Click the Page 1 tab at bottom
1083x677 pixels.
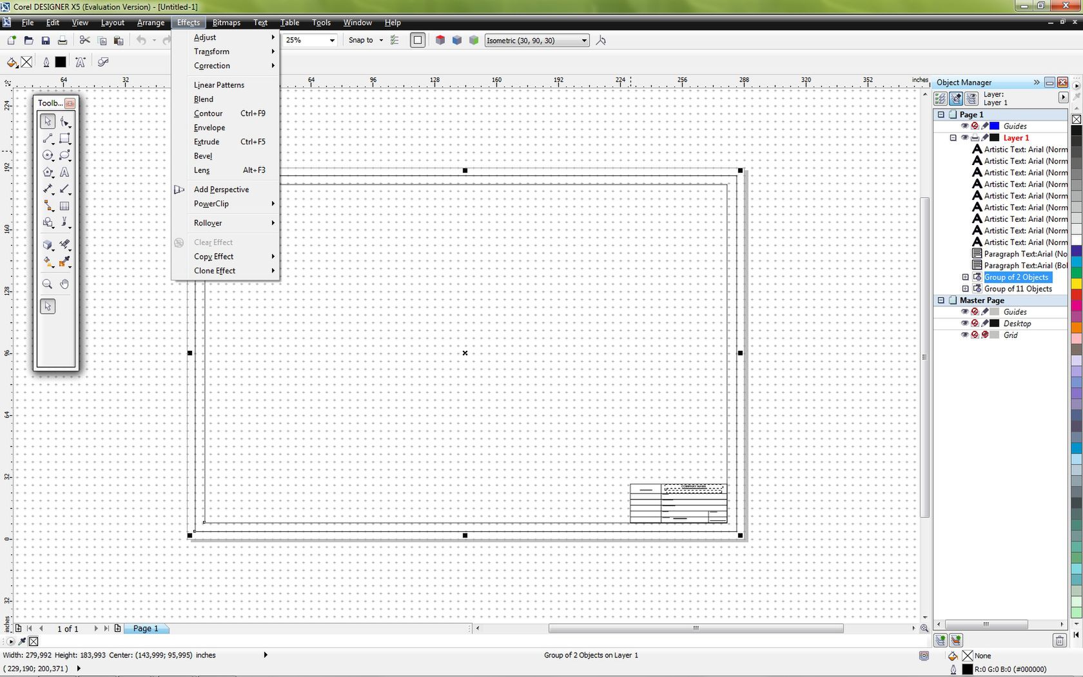[x=146, y=629]
